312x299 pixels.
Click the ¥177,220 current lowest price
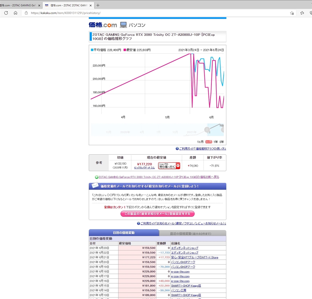144,164
